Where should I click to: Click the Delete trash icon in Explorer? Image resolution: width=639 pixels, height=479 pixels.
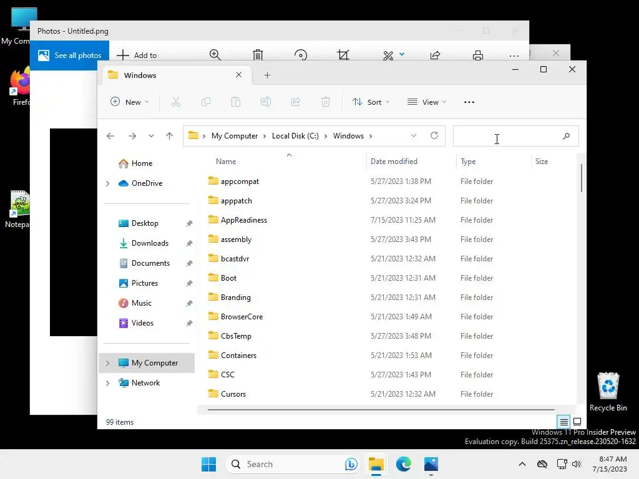[x=326, y=102]
